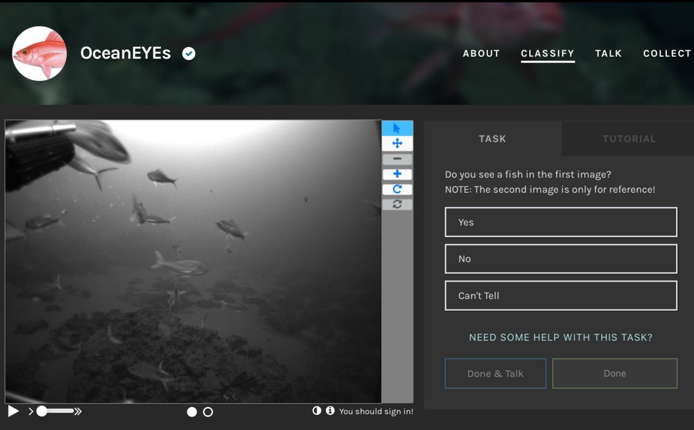The height and width of the screenshot is (430, 694).
Task: Click the verified checkmark badge beside OceanEYEs
Action: [x=189, y=54]
